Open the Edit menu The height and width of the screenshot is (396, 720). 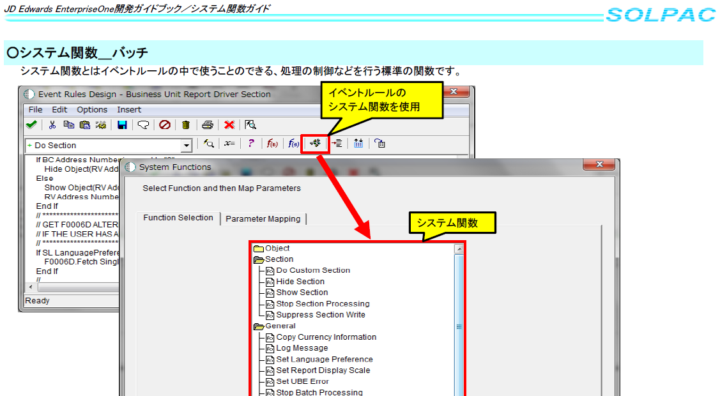59,110
